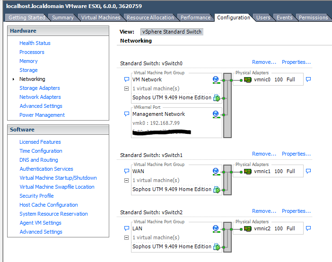Image resolution: width=332 pixels, height=262 pixels.
Task: Collapse virtual machine list under LAN
Action: 126,237
